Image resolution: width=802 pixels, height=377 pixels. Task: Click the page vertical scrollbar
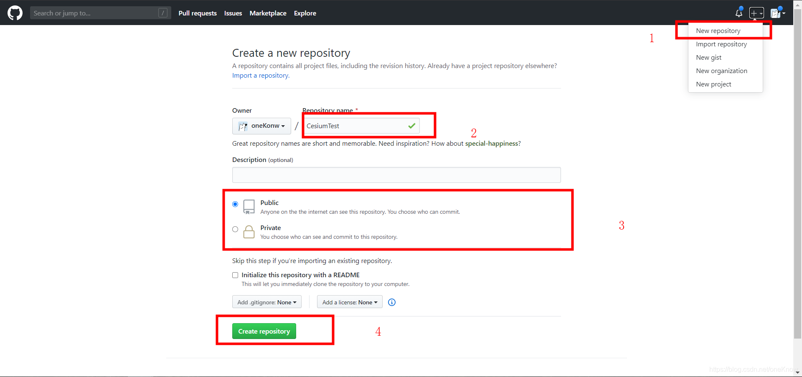(x=797, y=173)
